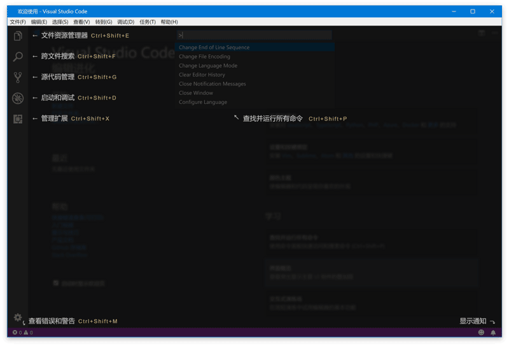Click the notification bell in status bar

[493, 333]
